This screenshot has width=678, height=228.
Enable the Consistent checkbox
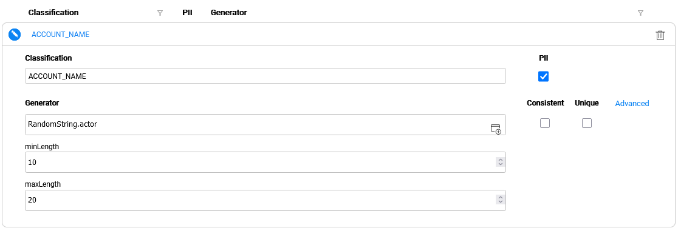pyautogui.click(x=545, y=123)
